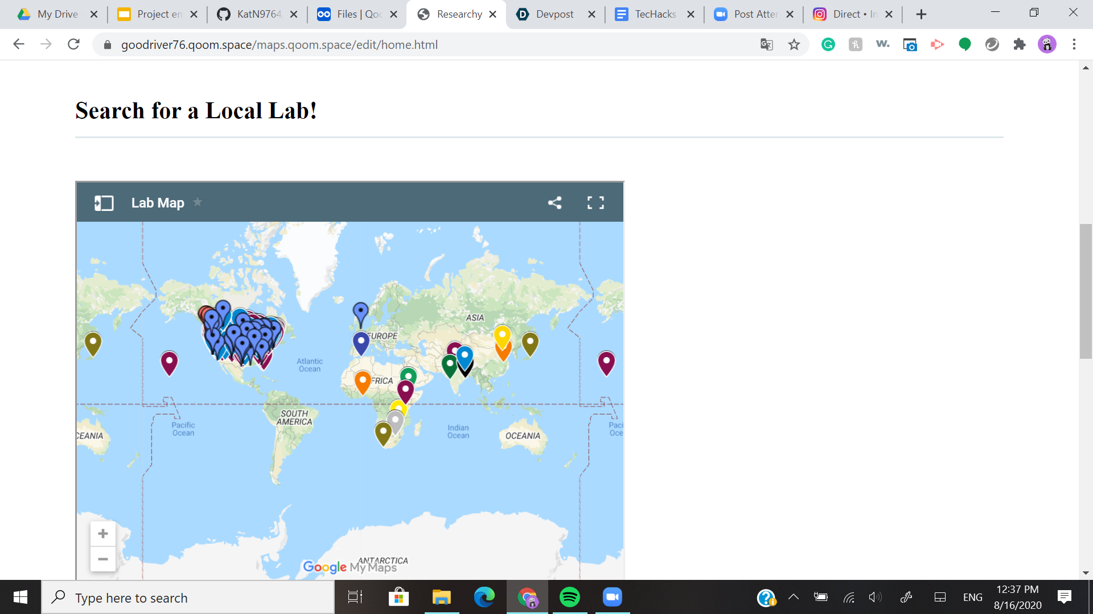This screenshot has height=614, width=1093.
Task: Star the Lab Map as favorite
Action: pos(198,202)
